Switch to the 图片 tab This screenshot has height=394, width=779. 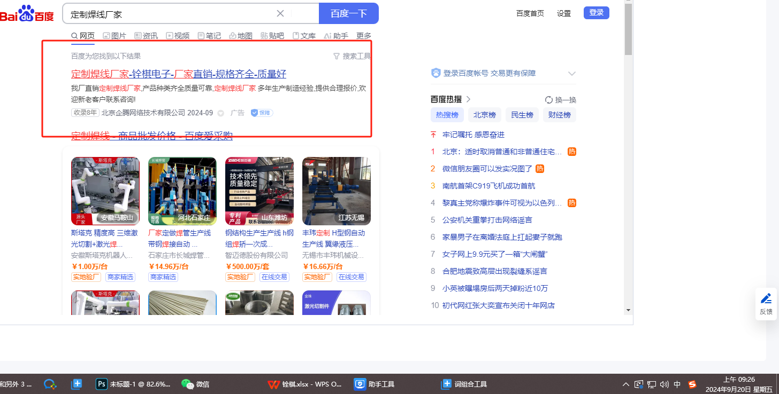coord(114,36)
